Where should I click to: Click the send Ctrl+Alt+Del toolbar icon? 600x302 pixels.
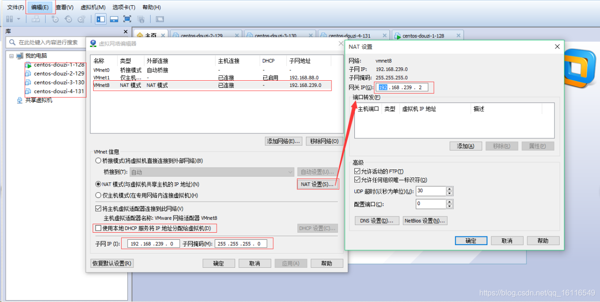pos(35,19)
